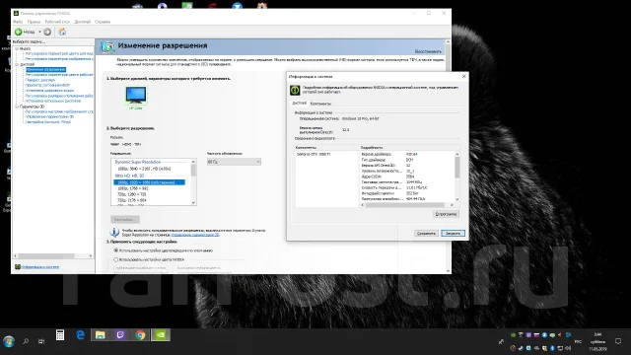Click the greyed Настройка button below resolutions

point(125,219)
